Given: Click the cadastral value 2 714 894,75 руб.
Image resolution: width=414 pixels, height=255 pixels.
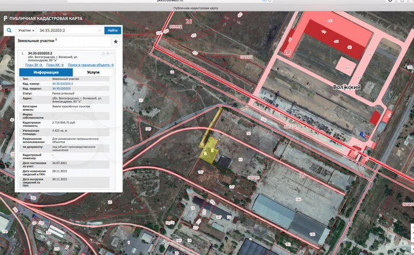Looking at the screenshot, I should tap(64, 123).
